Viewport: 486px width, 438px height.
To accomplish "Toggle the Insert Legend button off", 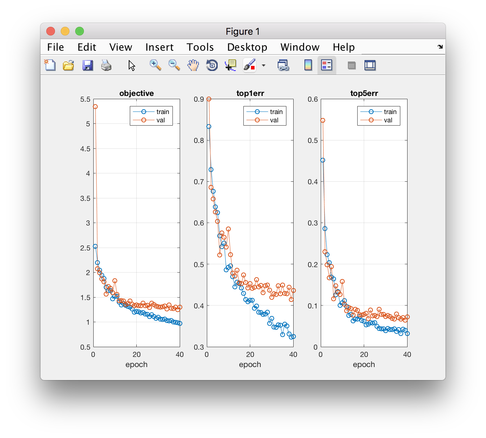I will 327,66.
